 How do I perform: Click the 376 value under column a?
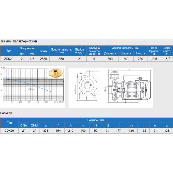[x=46, y=131]
